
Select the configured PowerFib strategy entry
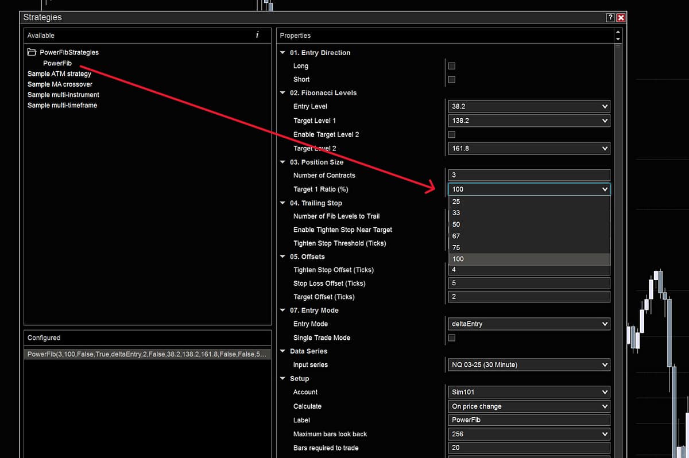[146, 355]
